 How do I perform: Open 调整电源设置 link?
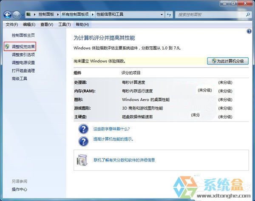[x=23, y=62]
